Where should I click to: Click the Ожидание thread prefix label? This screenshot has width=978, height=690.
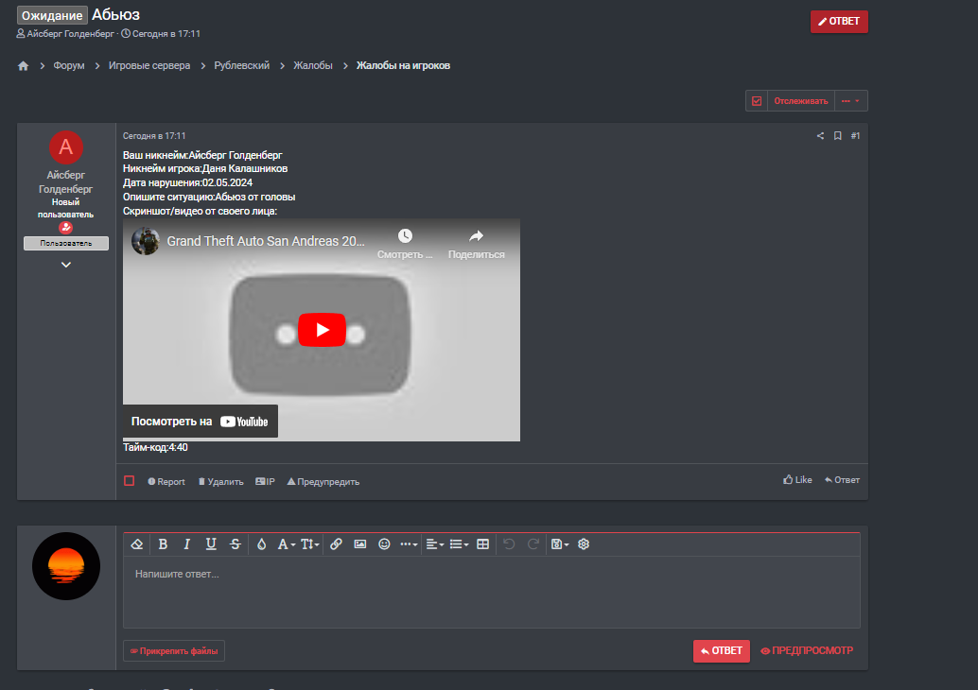point(52,15)
